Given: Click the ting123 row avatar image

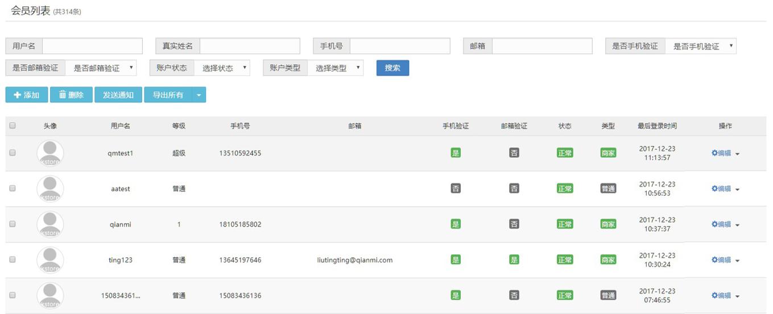Looking at the screenshot, I should click(50, 260).
